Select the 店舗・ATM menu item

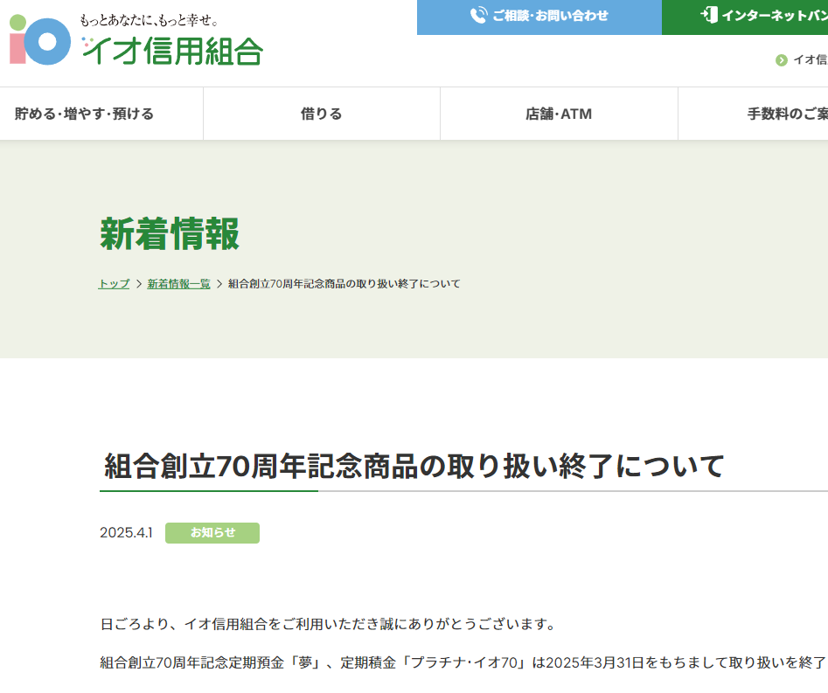coord(559,114)
